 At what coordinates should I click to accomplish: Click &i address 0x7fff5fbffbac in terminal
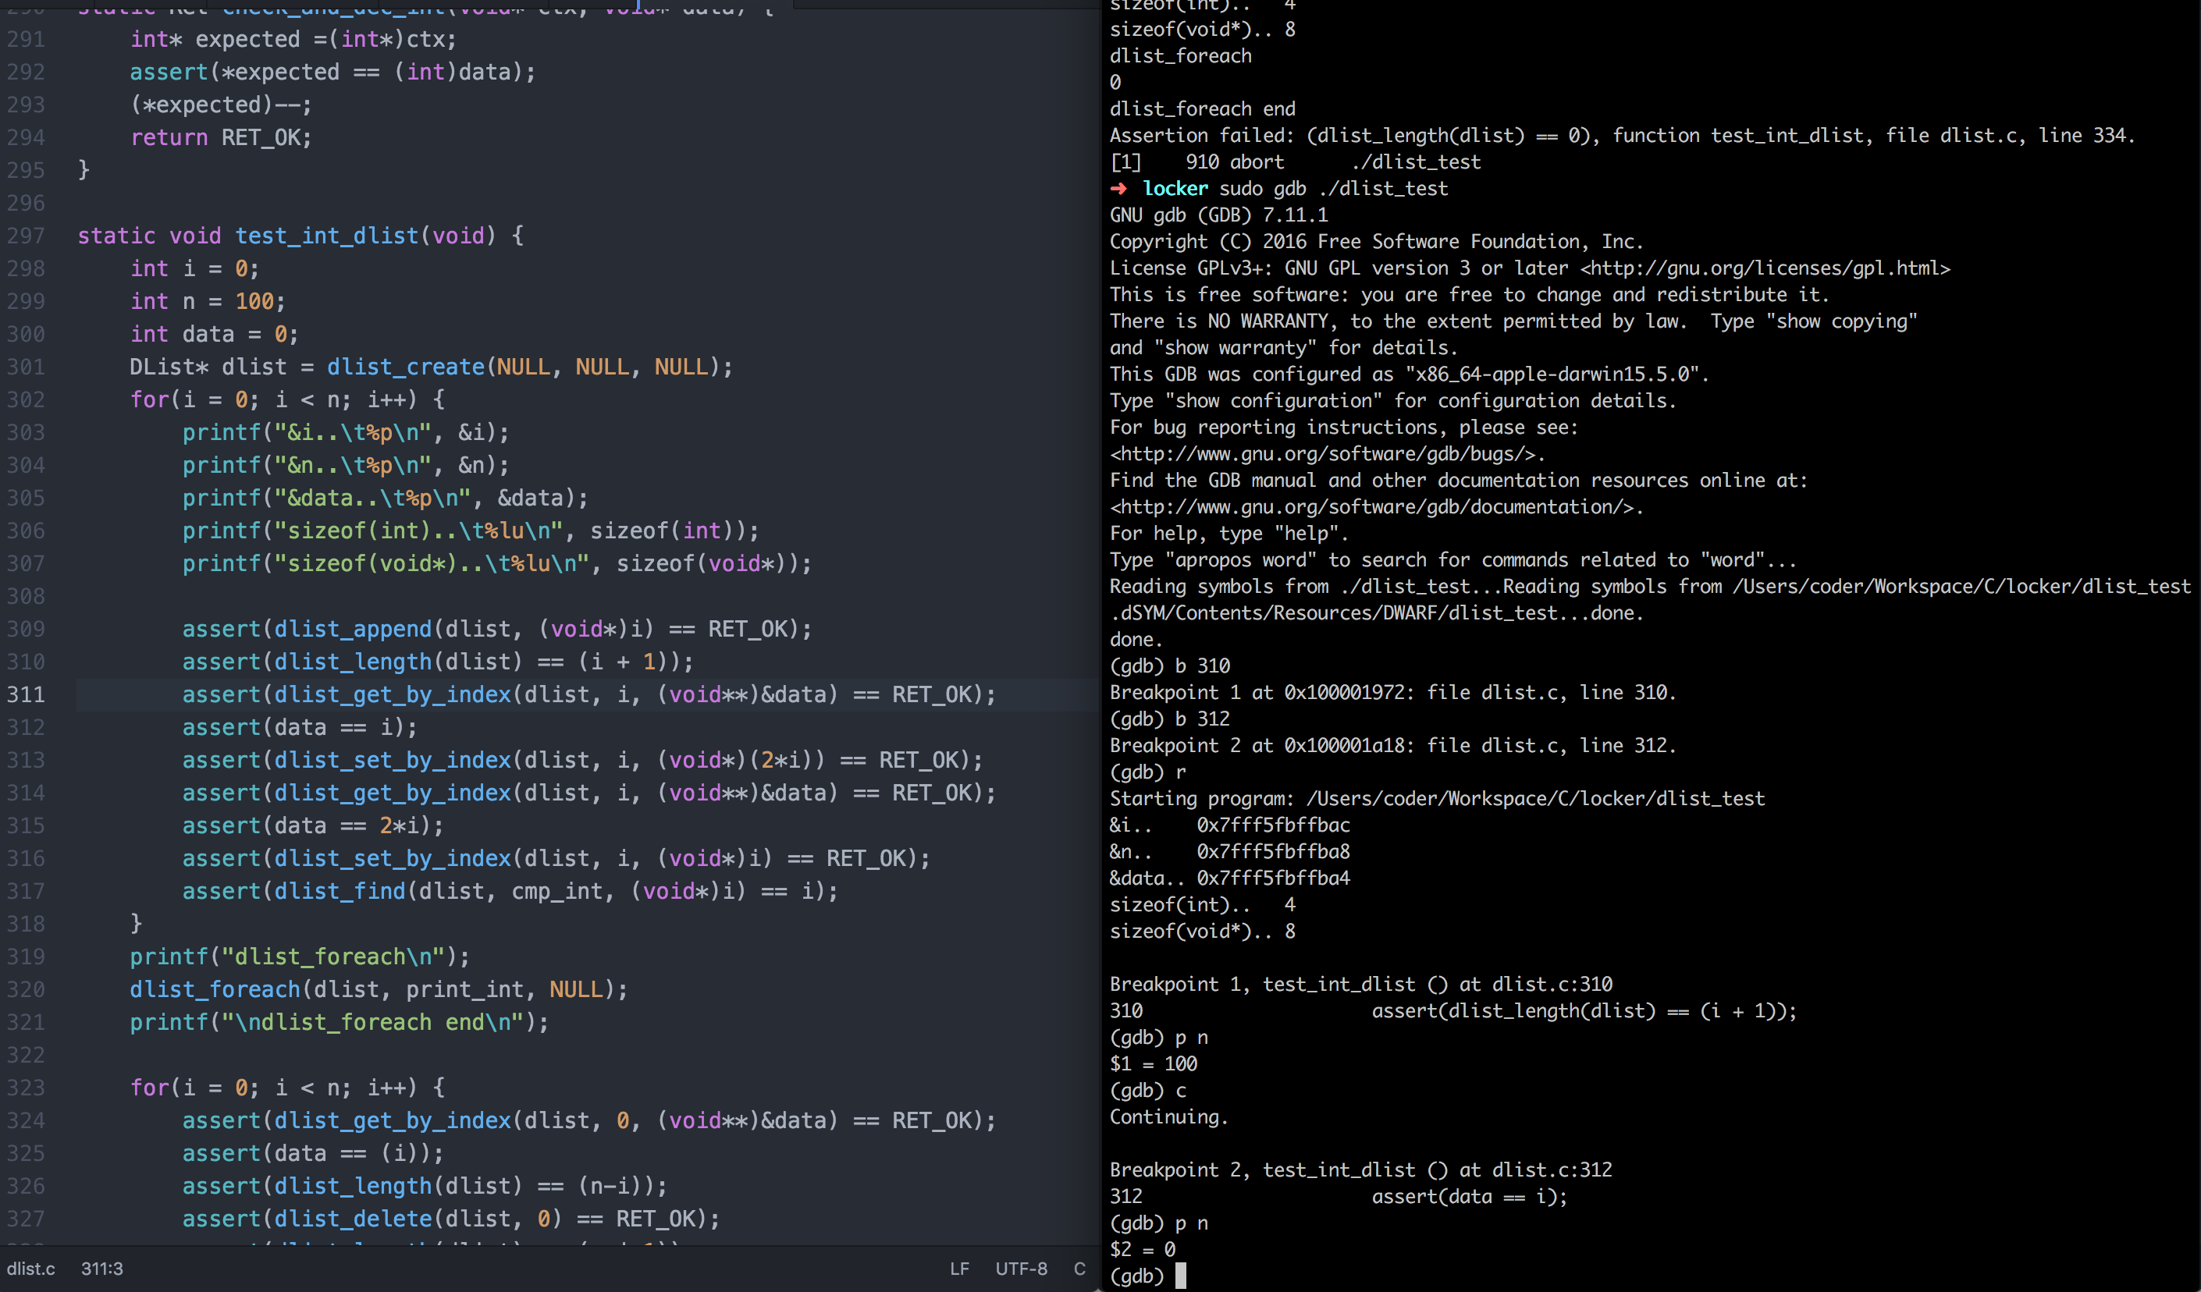[x=1274, y=825]
